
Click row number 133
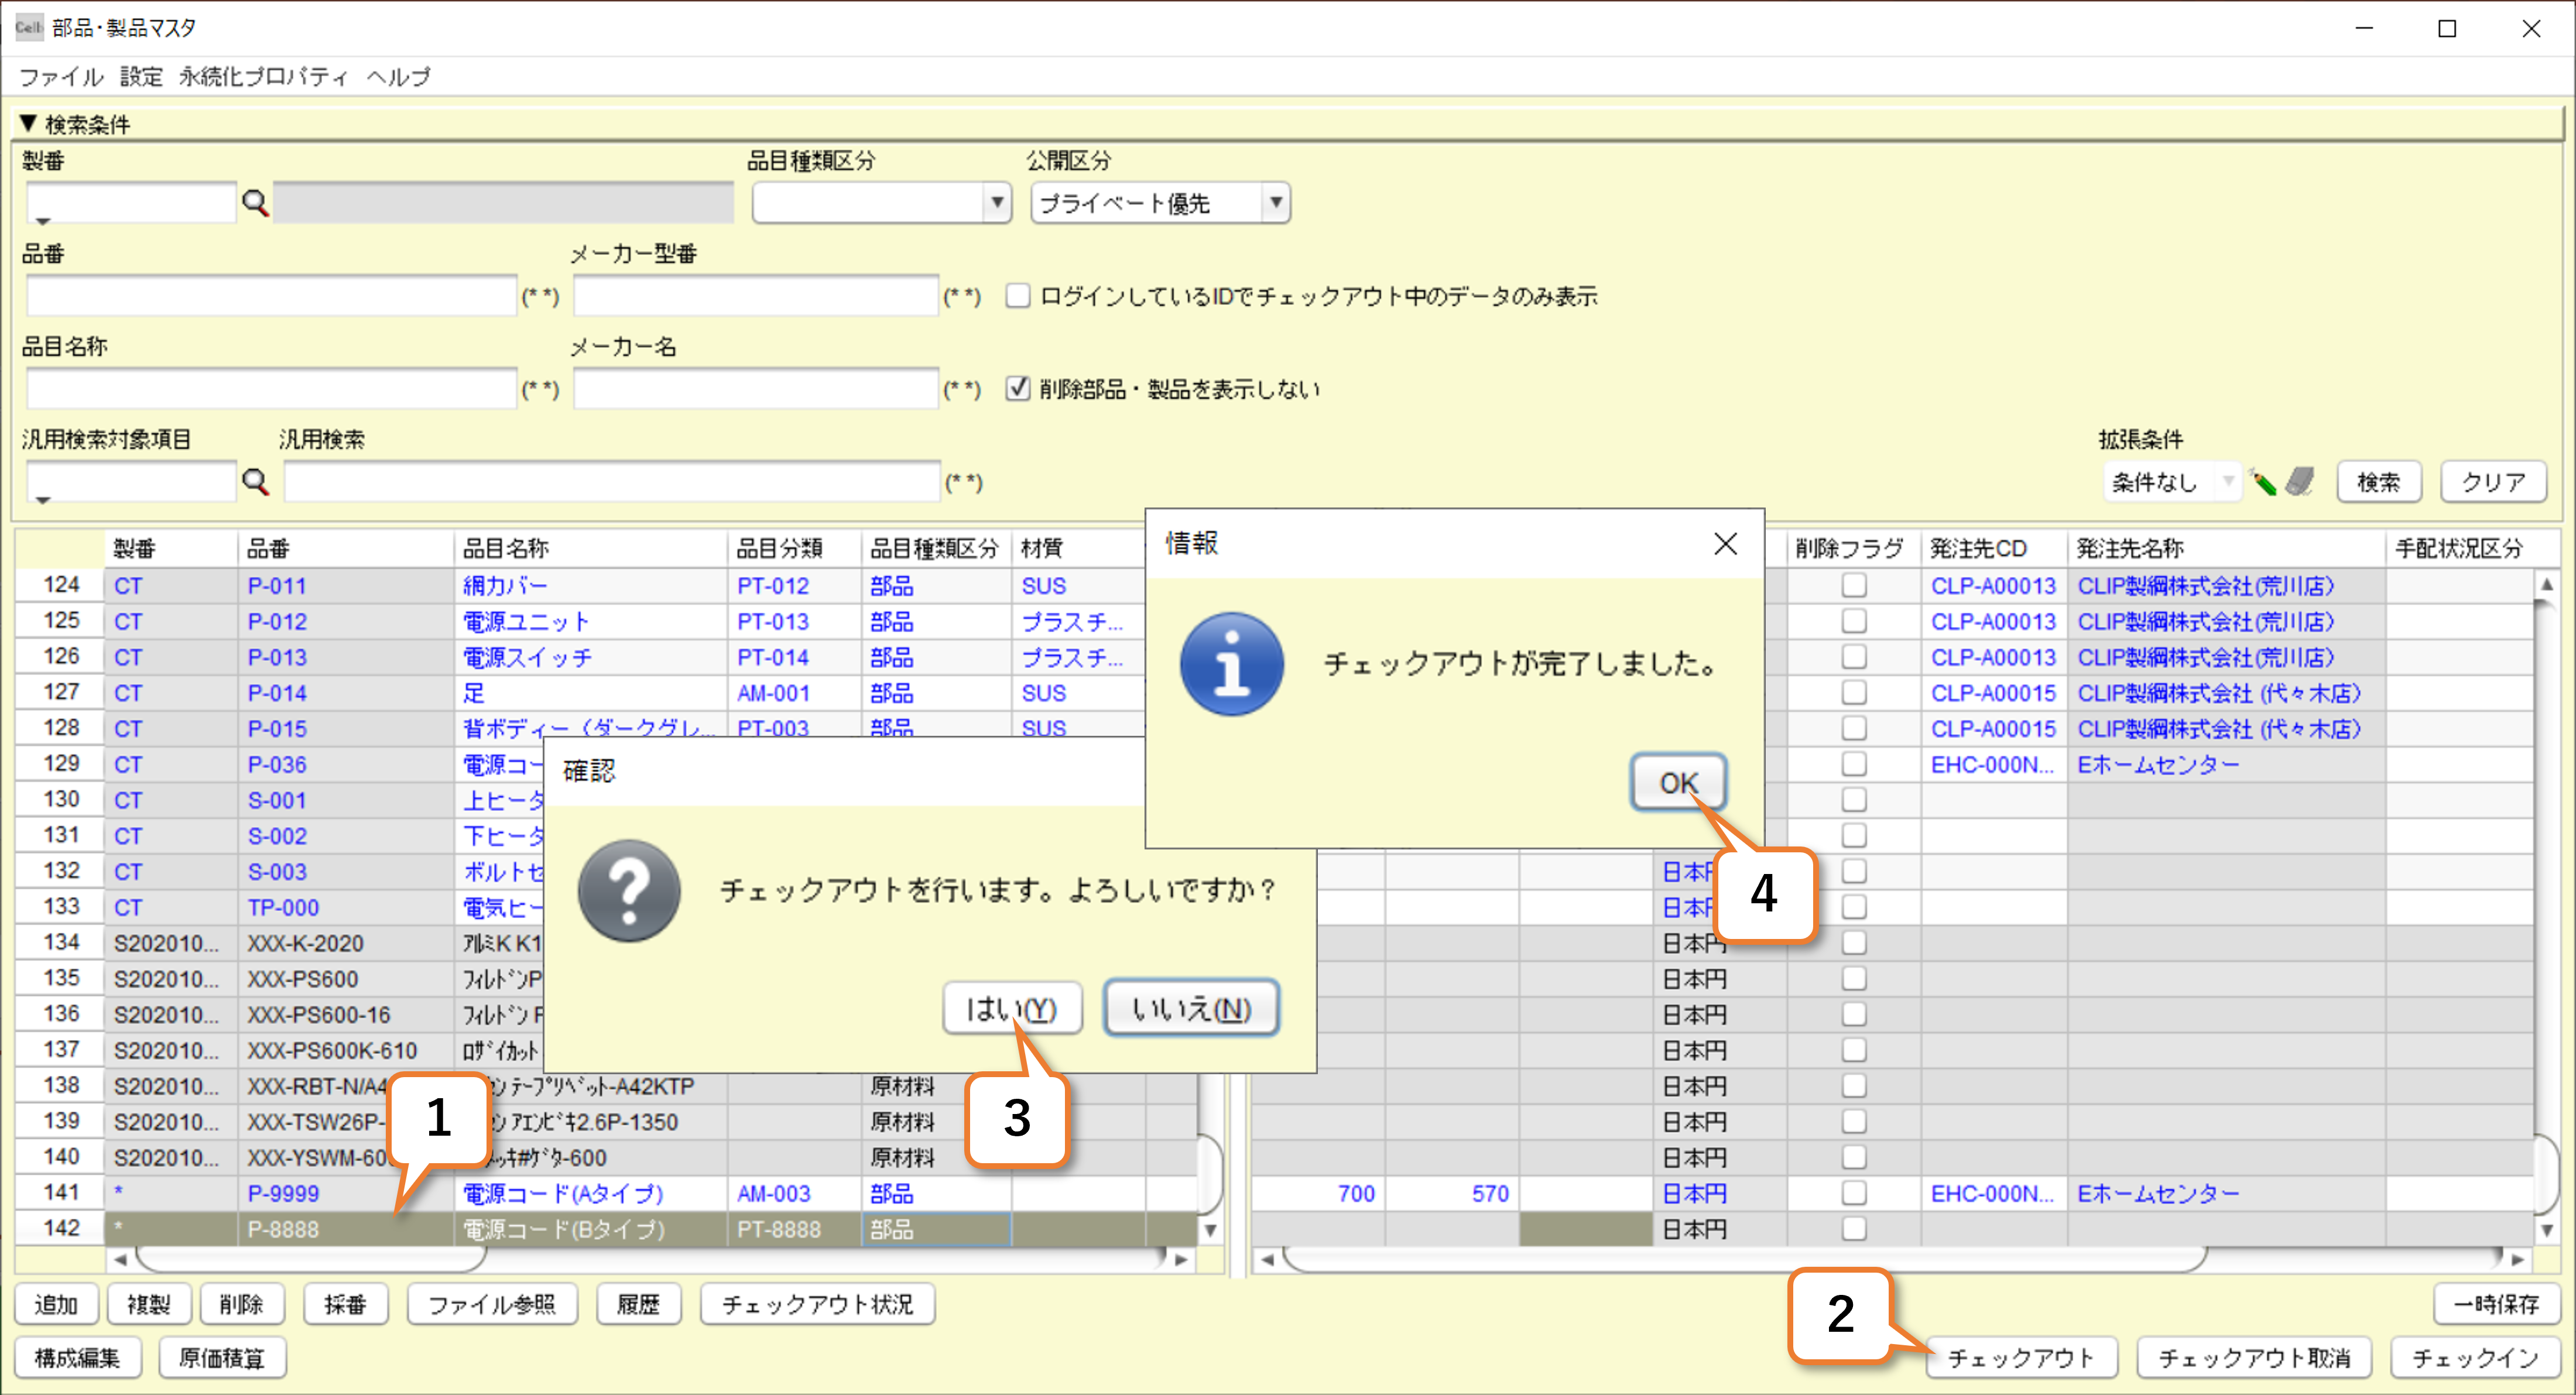pos(61,906)
